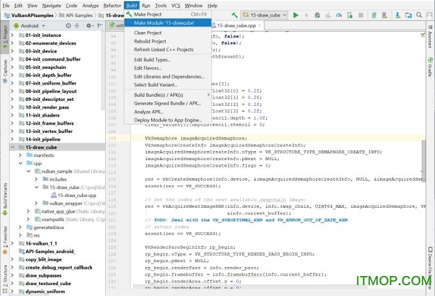Open the Project Structure icon
The height and width of the screenshot is (296, 435).
click(x=408, y=15)
